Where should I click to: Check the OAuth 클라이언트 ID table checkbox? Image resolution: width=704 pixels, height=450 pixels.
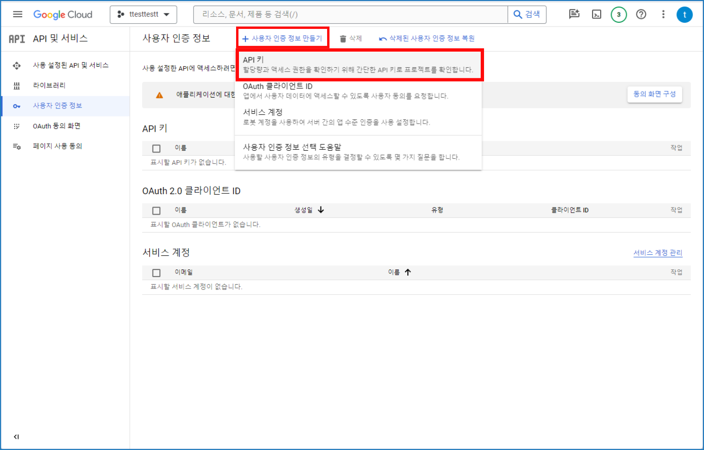[156, 210]
